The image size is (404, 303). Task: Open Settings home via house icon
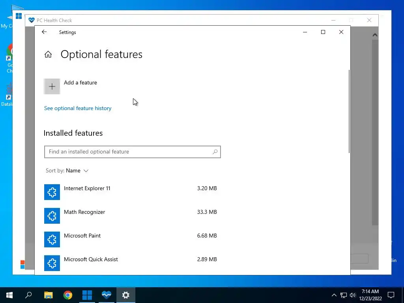(48, 54)
